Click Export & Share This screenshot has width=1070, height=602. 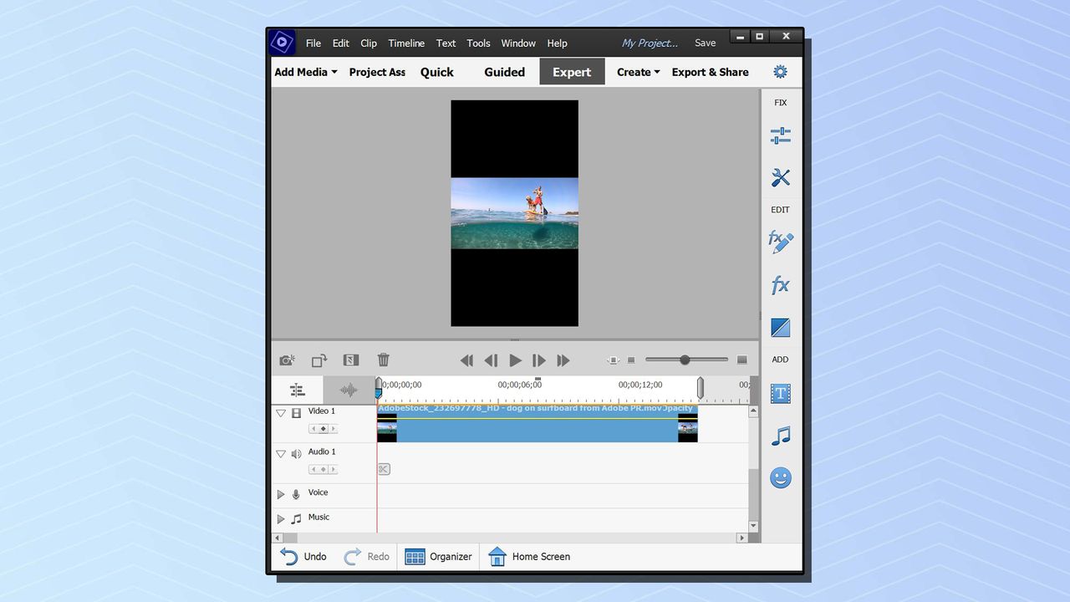coord(711,72)
